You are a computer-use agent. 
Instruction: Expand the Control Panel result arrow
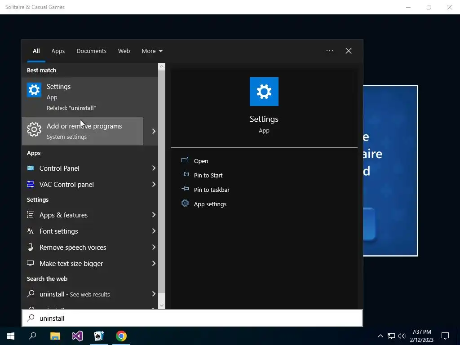154,168
